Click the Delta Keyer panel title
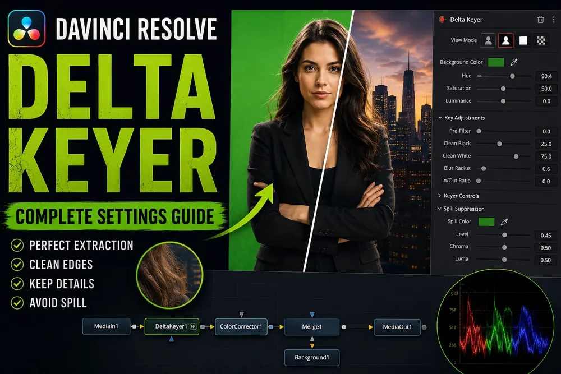This screenshot has height=374, width=561. pos(466,20)
